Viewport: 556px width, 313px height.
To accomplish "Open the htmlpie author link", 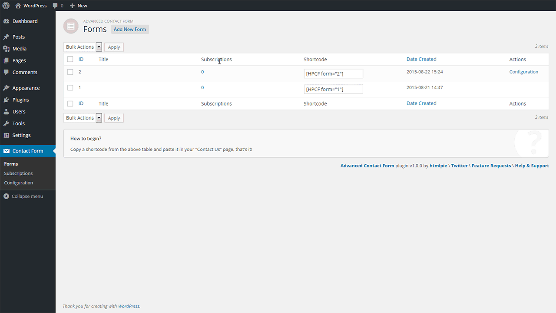I will [x=438, y=166].
